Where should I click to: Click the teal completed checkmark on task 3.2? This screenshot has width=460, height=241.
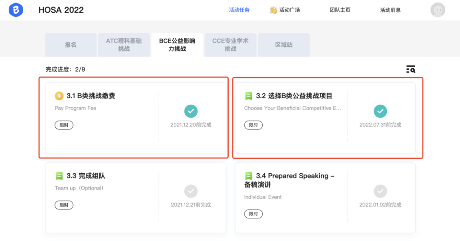(x=380, y=111)
